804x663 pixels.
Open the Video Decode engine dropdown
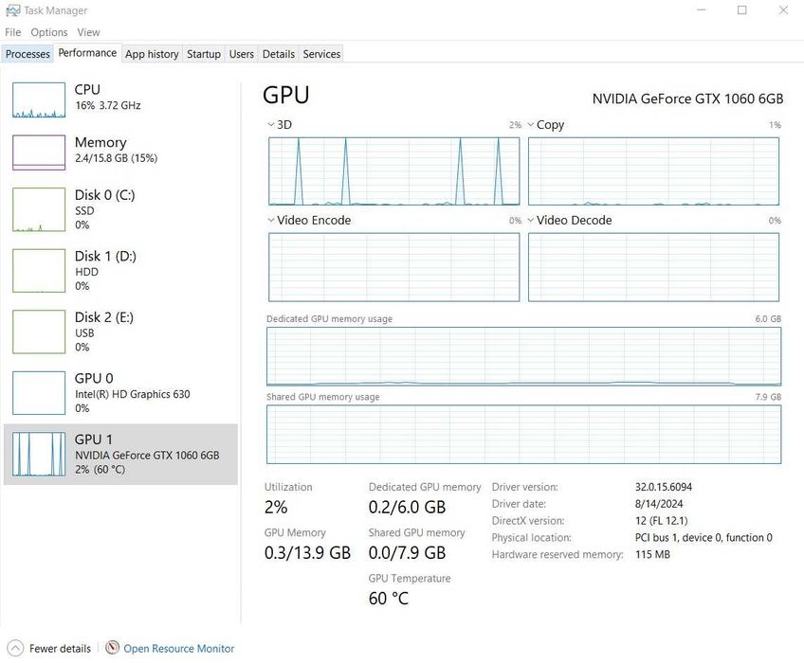tap(531, 221)
